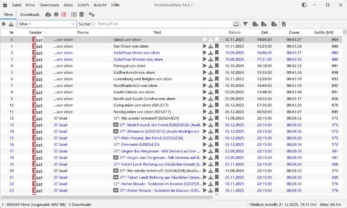Click the description panel icon
Viewport: 347px width, 208px height.
74,15
